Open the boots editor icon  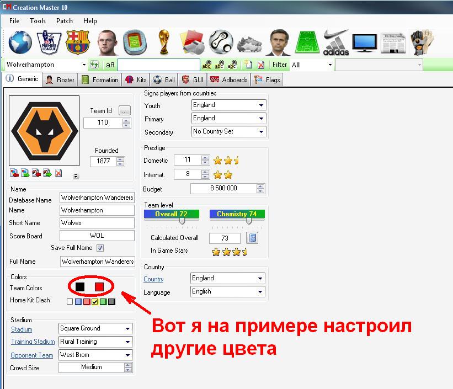249,45
